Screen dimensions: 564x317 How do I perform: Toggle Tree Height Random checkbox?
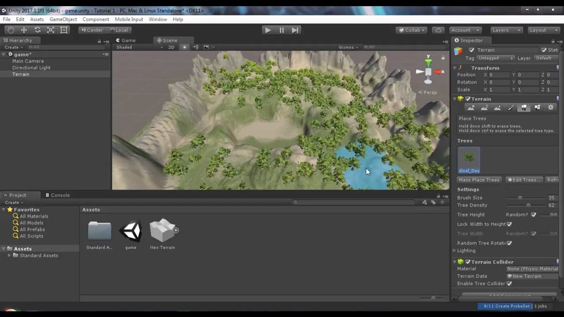(x=534, y=215)
